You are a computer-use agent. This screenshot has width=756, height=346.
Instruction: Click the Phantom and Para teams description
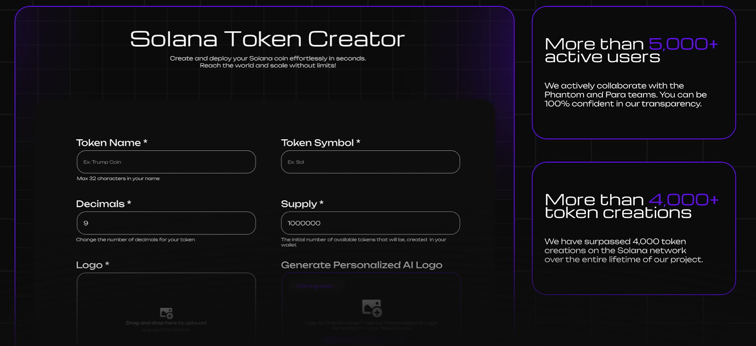pyautogui.click(x=625, y=95)
